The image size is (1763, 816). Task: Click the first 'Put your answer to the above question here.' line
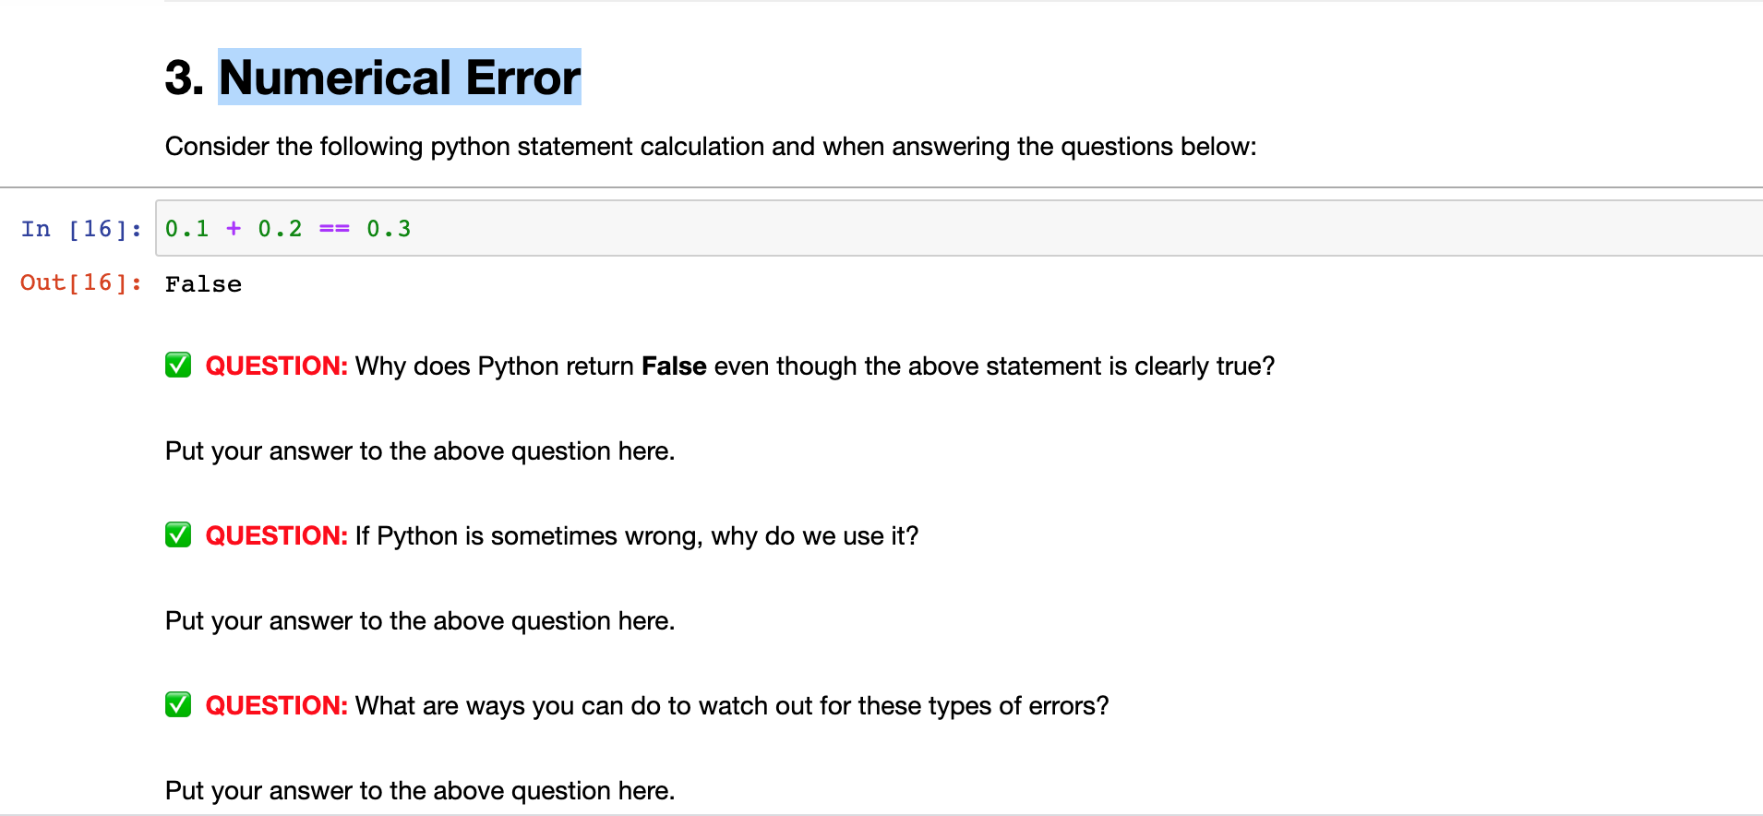(x=420, y=451)
